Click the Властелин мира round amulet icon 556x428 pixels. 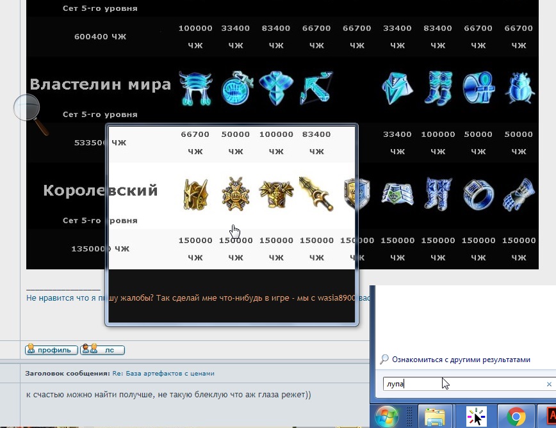[x=235, y=89]
